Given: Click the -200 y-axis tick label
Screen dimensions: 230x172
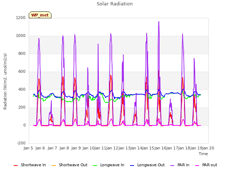Looking at the screenshot, I should (x=21, y=143).
